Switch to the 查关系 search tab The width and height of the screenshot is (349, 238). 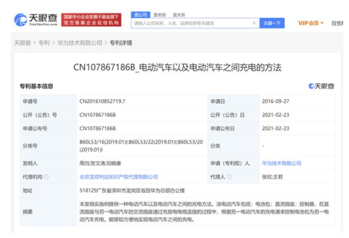pyautogui.click(x=179, y=14)
